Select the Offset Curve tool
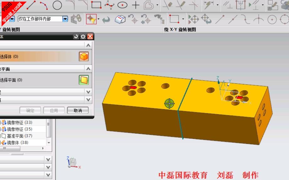This screenshot has height=180, width=289. (x=148, y=5)
